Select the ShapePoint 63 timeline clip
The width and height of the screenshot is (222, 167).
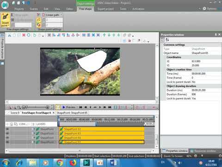click(x=102, y=133)
